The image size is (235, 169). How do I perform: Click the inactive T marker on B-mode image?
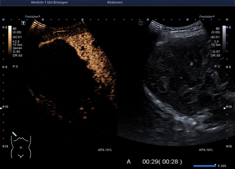[x=141, y=23]
